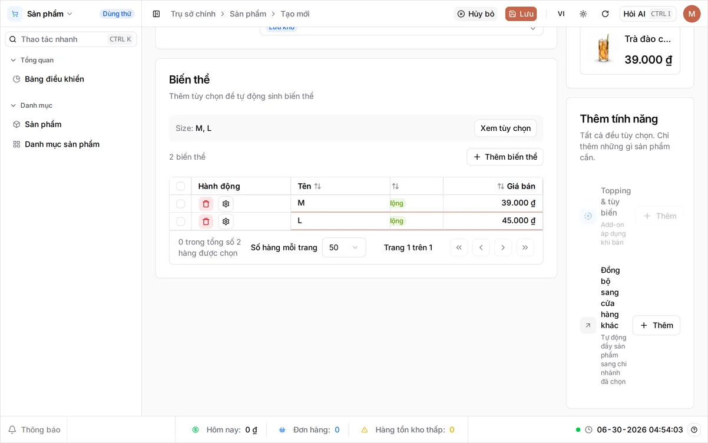
Task: Click the search icon in Thao tác nhanh
Action: pos(13,39)
